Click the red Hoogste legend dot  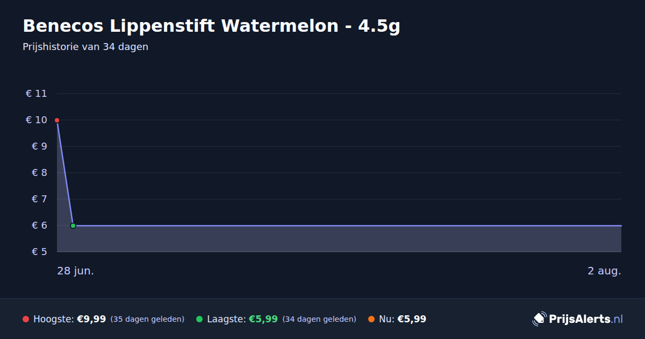coord(26,319)
